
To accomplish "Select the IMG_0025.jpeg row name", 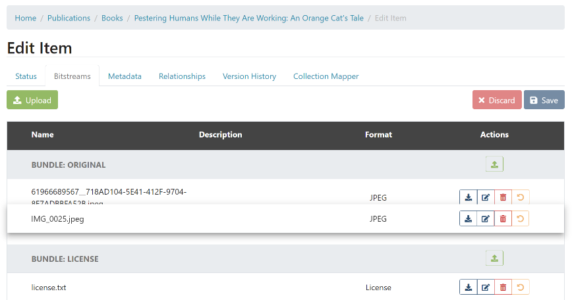I will pos(57,219).
